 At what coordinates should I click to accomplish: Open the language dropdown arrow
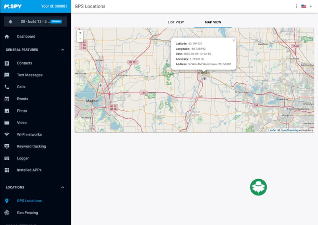coord(311,6)
